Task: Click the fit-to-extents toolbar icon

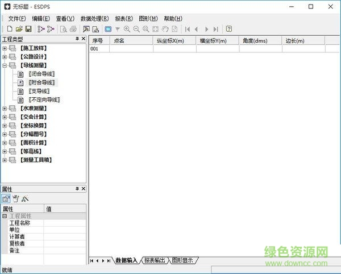Action: click(x=156, y=29)
